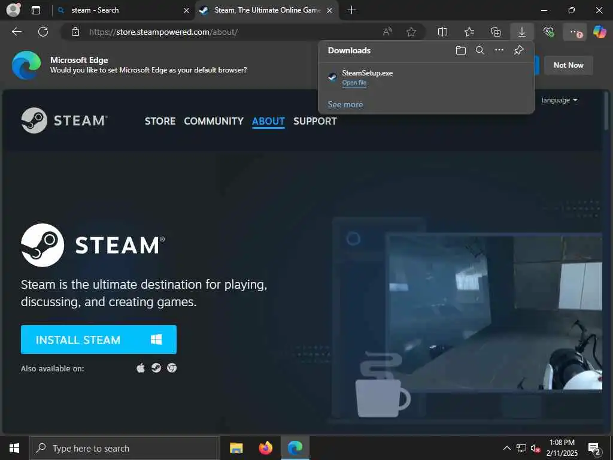
Task: Toggle the Downloads toolbar button
Action: tap(522, 32)
